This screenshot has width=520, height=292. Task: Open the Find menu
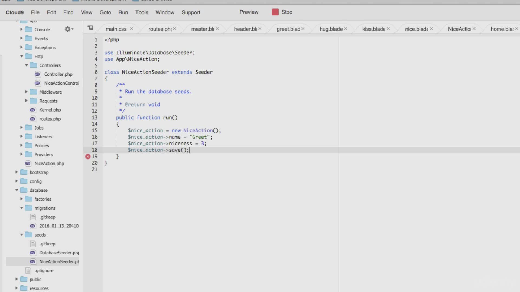(68, 12)
